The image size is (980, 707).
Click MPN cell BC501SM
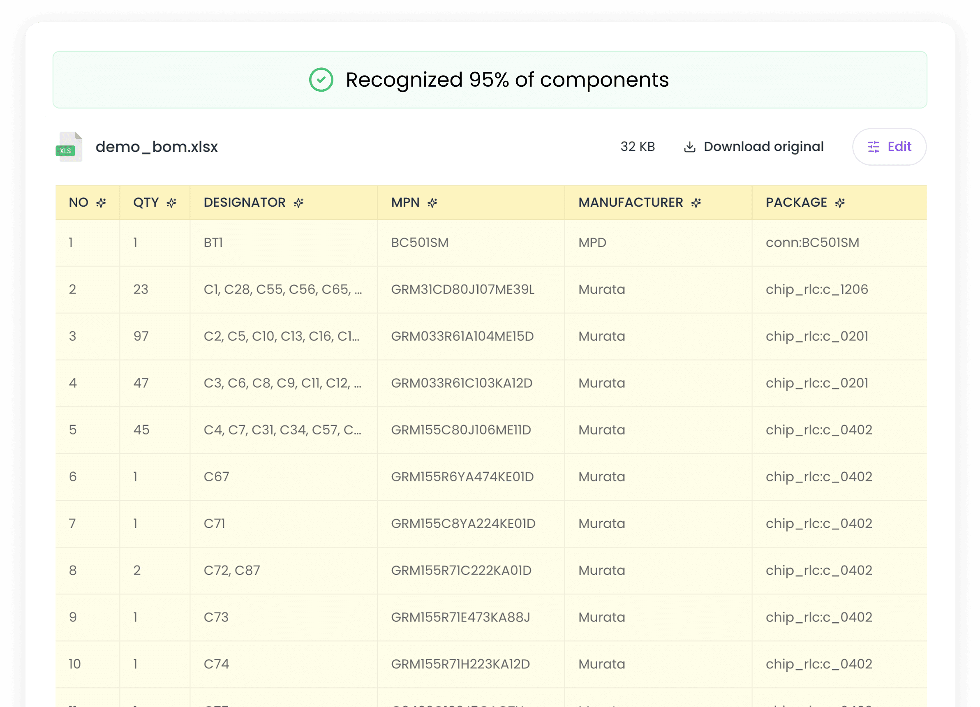(471, 243)
